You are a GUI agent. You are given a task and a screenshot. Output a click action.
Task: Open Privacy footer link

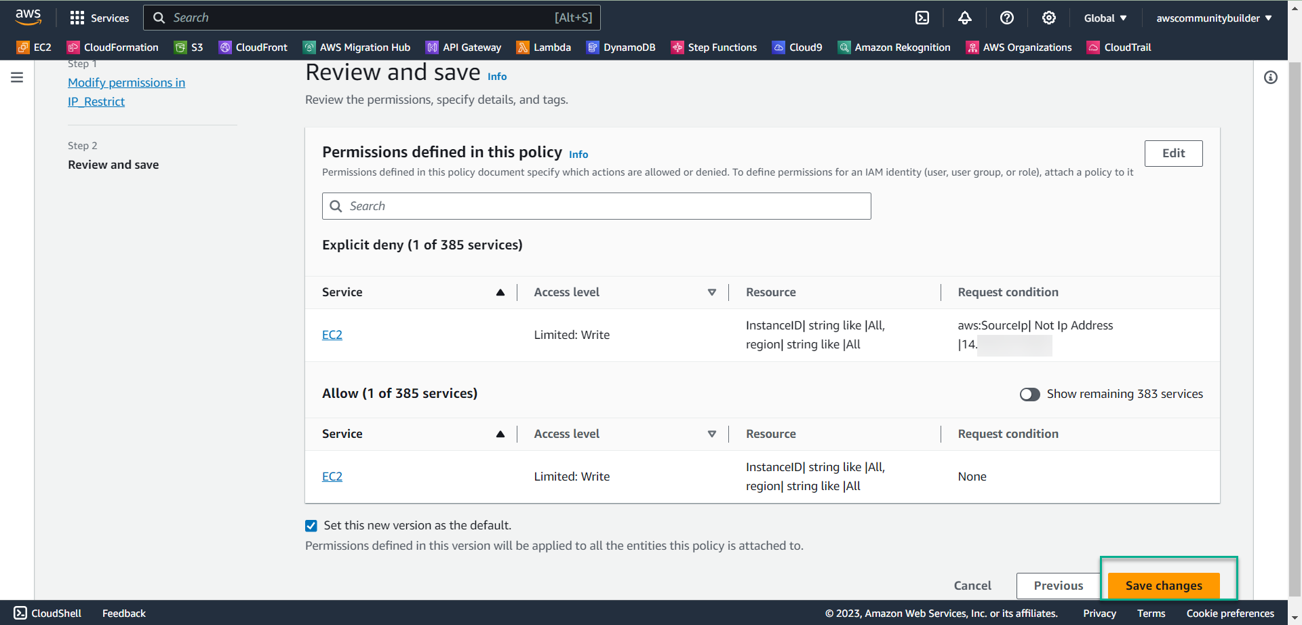click(x=1099, y=613)
